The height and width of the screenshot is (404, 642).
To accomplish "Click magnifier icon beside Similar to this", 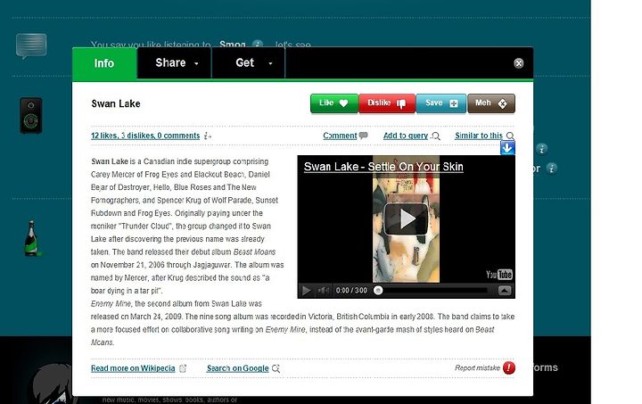I will (510, 136).
